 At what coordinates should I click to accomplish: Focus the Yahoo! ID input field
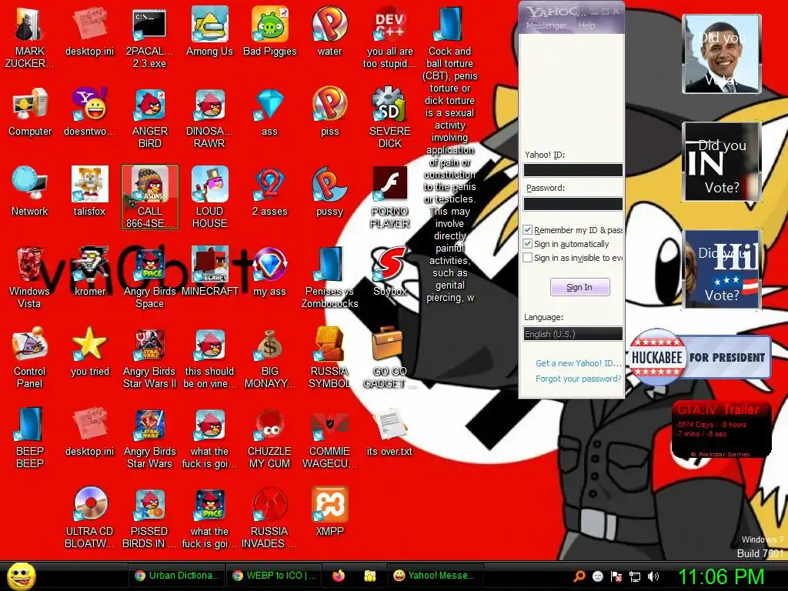click(573, 170)
